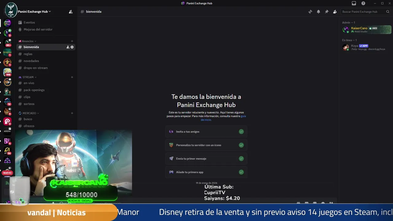Open the server icon labeled NUEVO
This screenshot has height=221, width=393.
tap(7, 173)
